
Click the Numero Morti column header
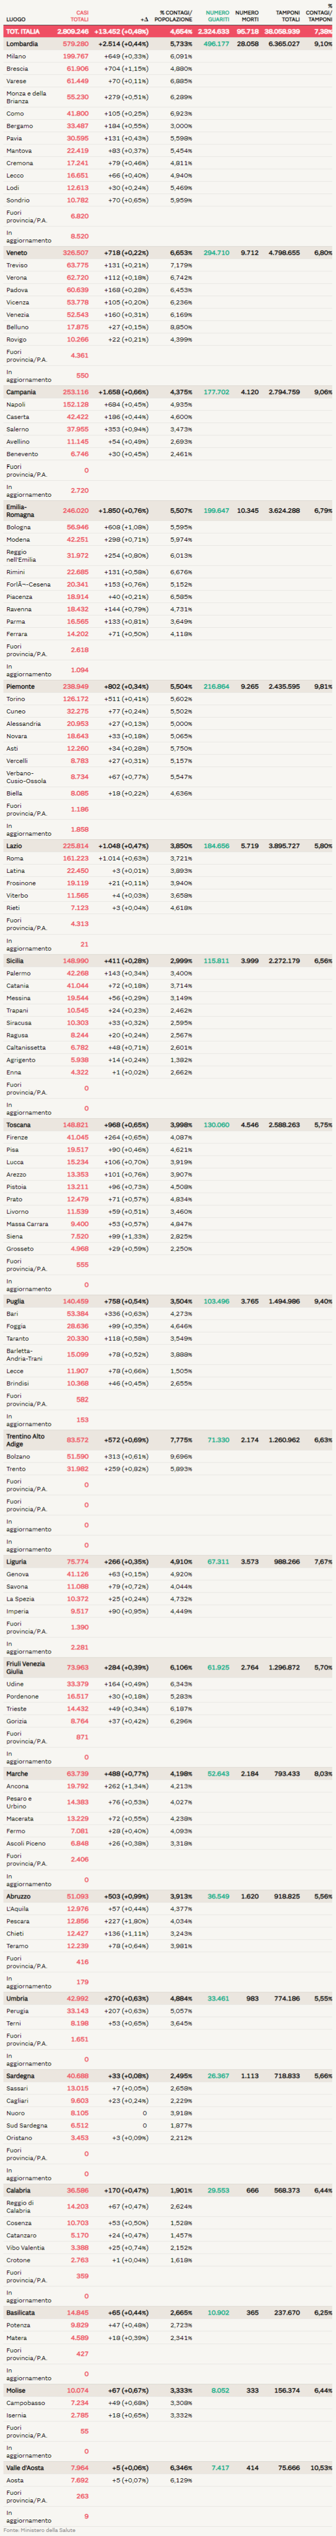tap(247, 16)
